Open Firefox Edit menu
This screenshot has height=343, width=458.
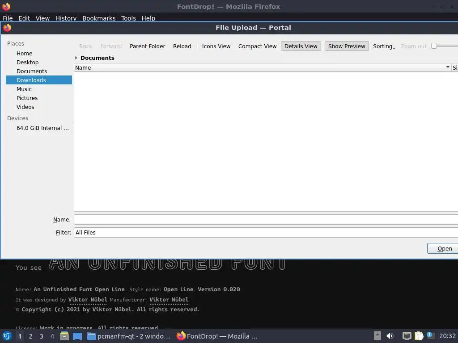pyautogui.click(x=24, y=18)
